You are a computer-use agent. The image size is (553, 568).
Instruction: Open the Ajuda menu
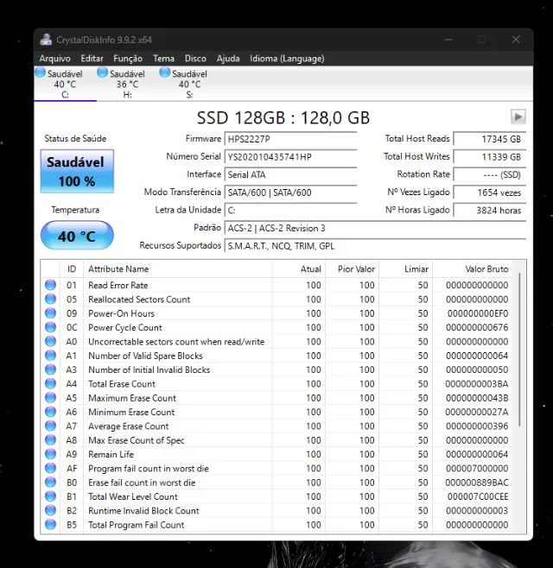coord(228,59)
